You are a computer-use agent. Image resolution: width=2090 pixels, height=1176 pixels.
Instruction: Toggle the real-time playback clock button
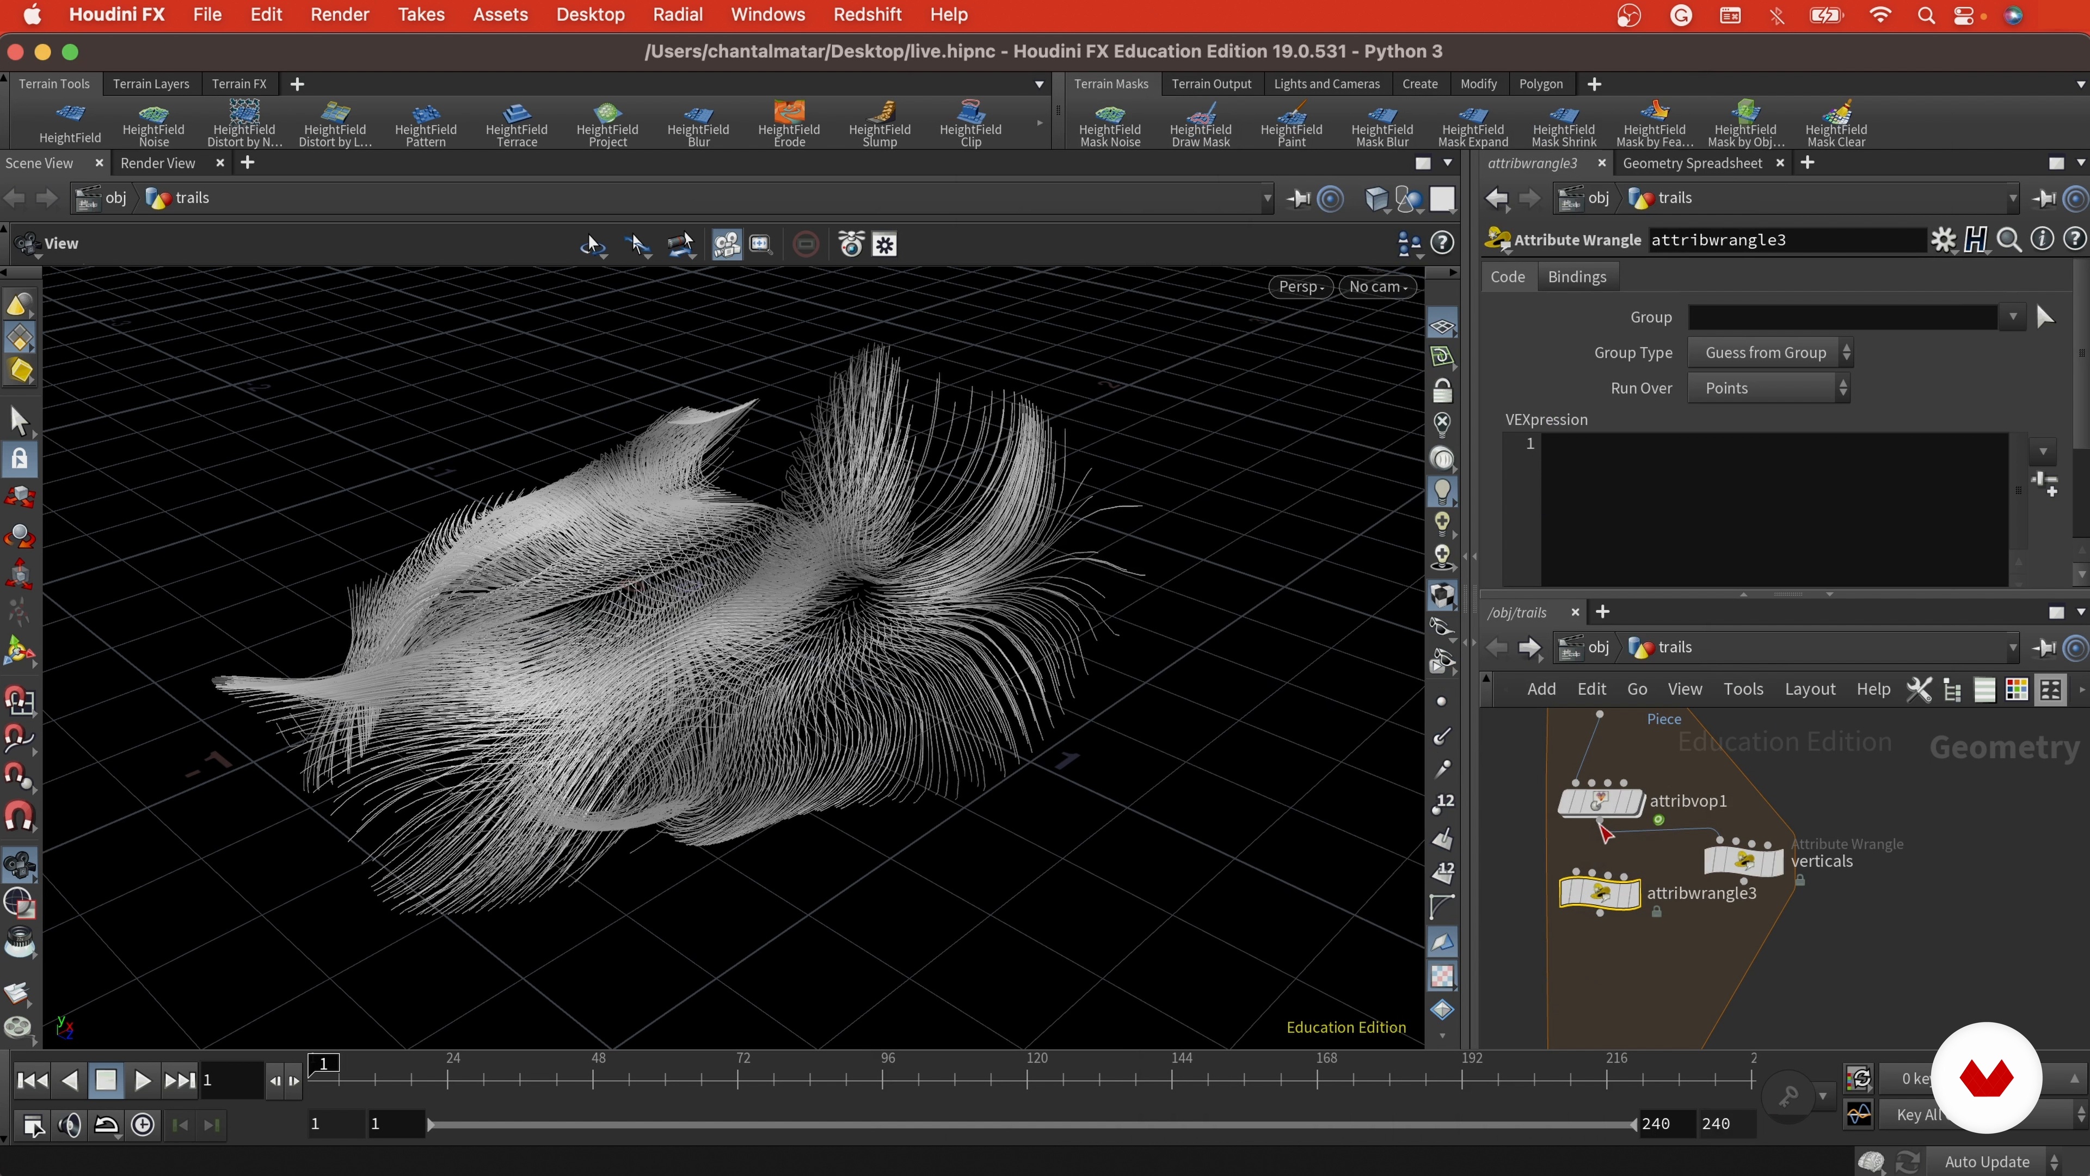(x=143, y=1125)
